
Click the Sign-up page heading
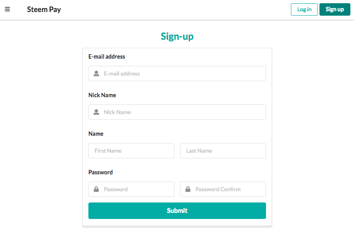[177, 37]
